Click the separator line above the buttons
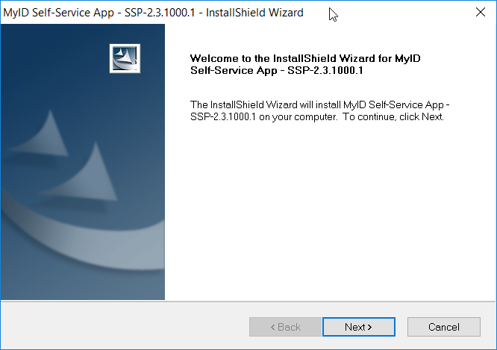This screenshot has height=350, width=497. [248, 301]
